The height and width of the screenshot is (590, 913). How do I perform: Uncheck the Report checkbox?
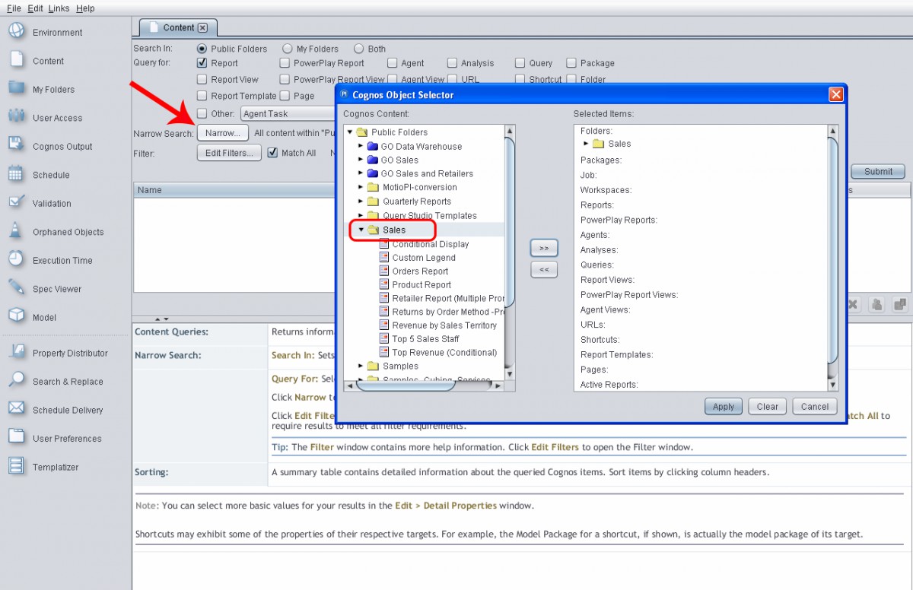click(x=202, y=63)
